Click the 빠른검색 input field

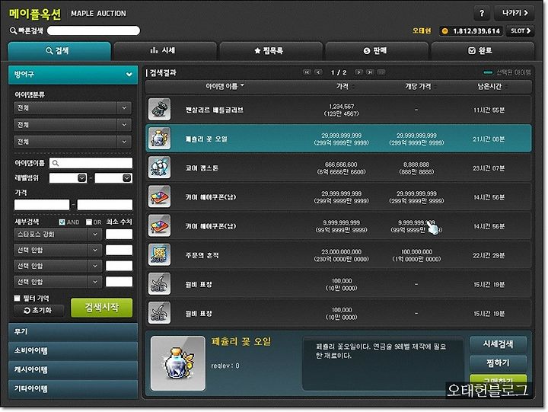[x=94, y=30]
